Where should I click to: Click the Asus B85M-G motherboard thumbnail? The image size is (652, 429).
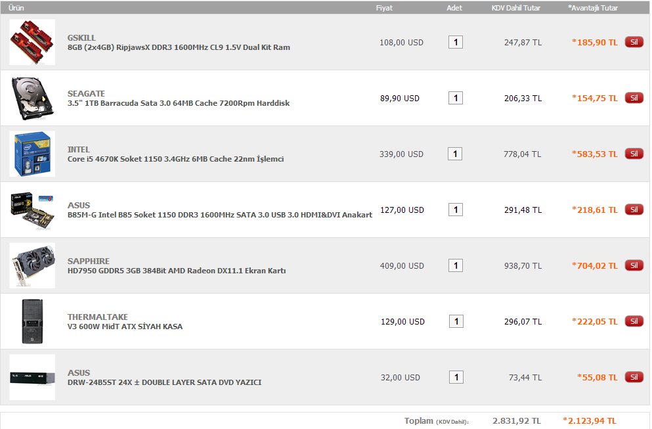pyautogui.click(x=32, y=210)
